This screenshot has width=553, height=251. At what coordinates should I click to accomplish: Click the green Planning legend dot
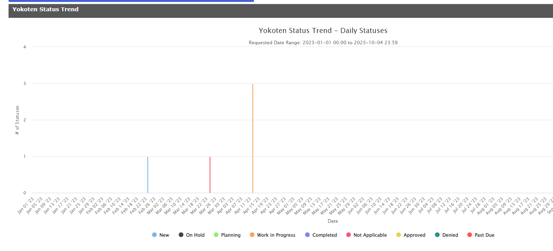point(216,235)
